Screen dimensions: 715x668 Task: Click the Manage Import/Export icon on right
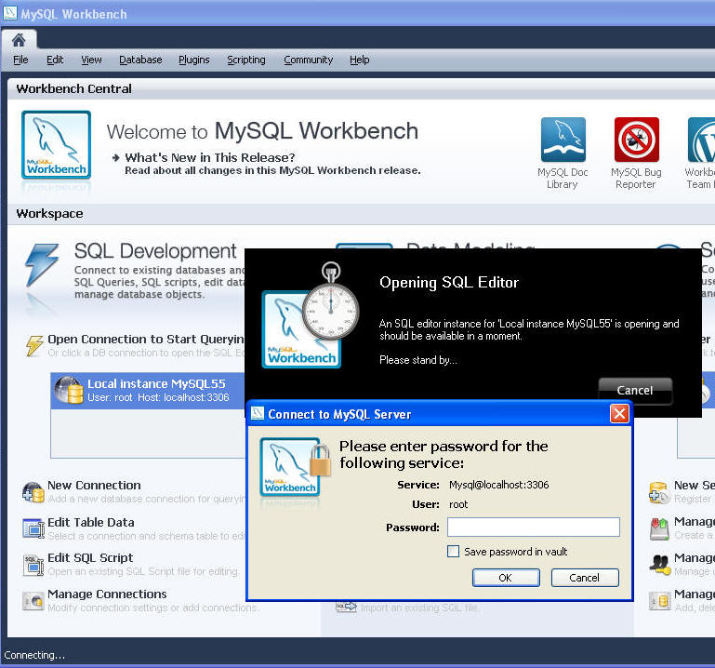659,529
